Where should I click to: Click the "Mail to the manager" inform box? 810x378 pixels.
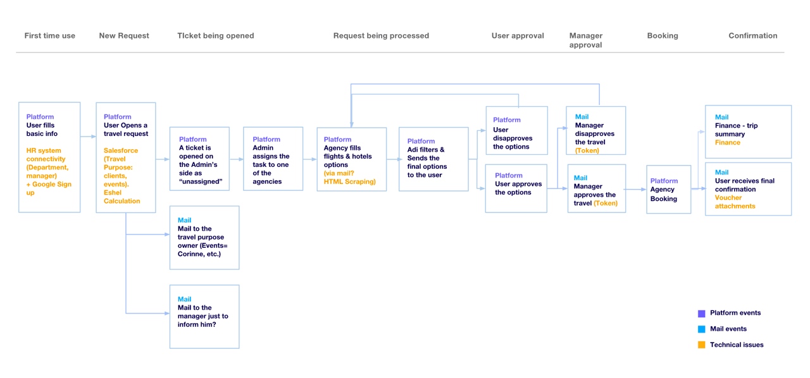204,317
